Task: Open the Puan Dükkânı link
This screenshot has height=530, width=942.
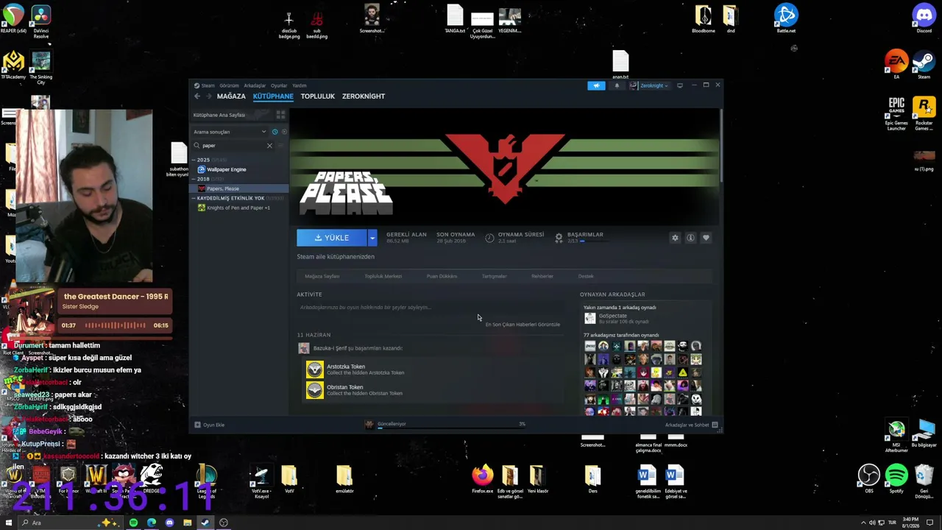Action: tap(442, 276)
